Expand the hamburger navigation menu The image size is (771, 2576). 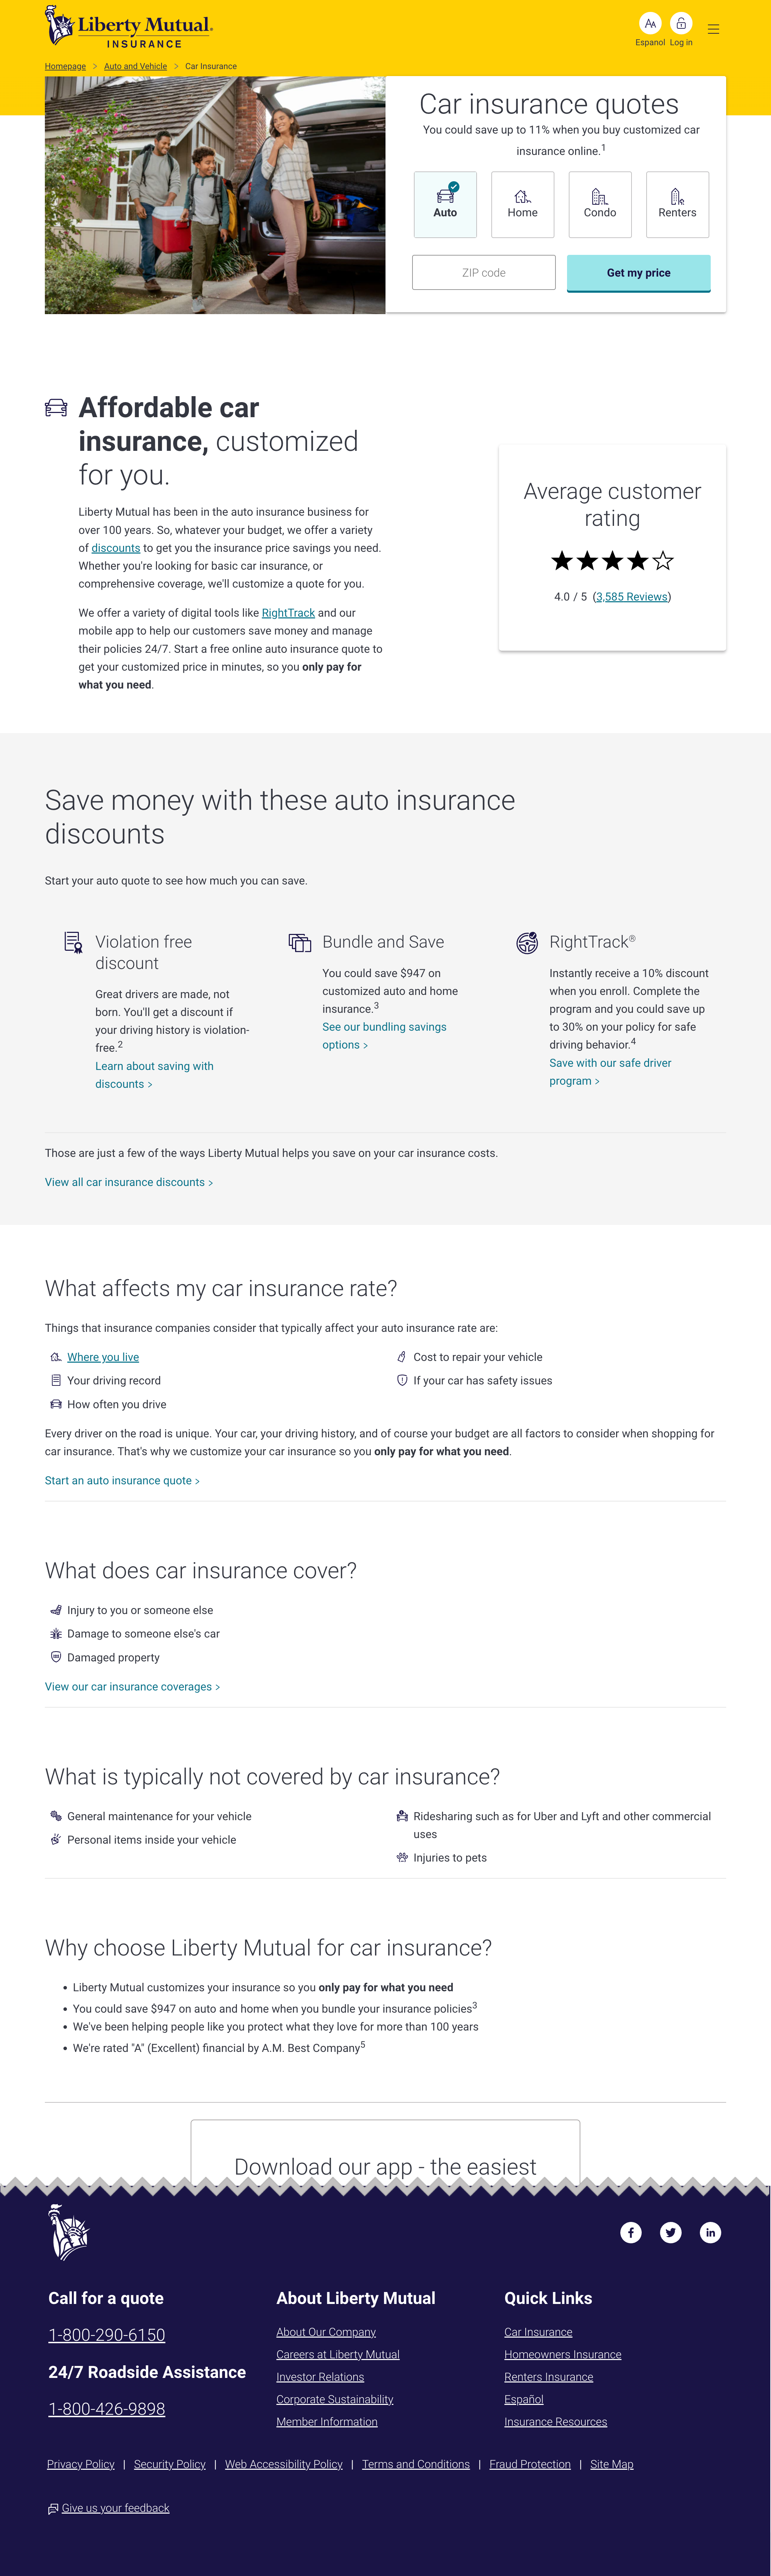(713, 29)
